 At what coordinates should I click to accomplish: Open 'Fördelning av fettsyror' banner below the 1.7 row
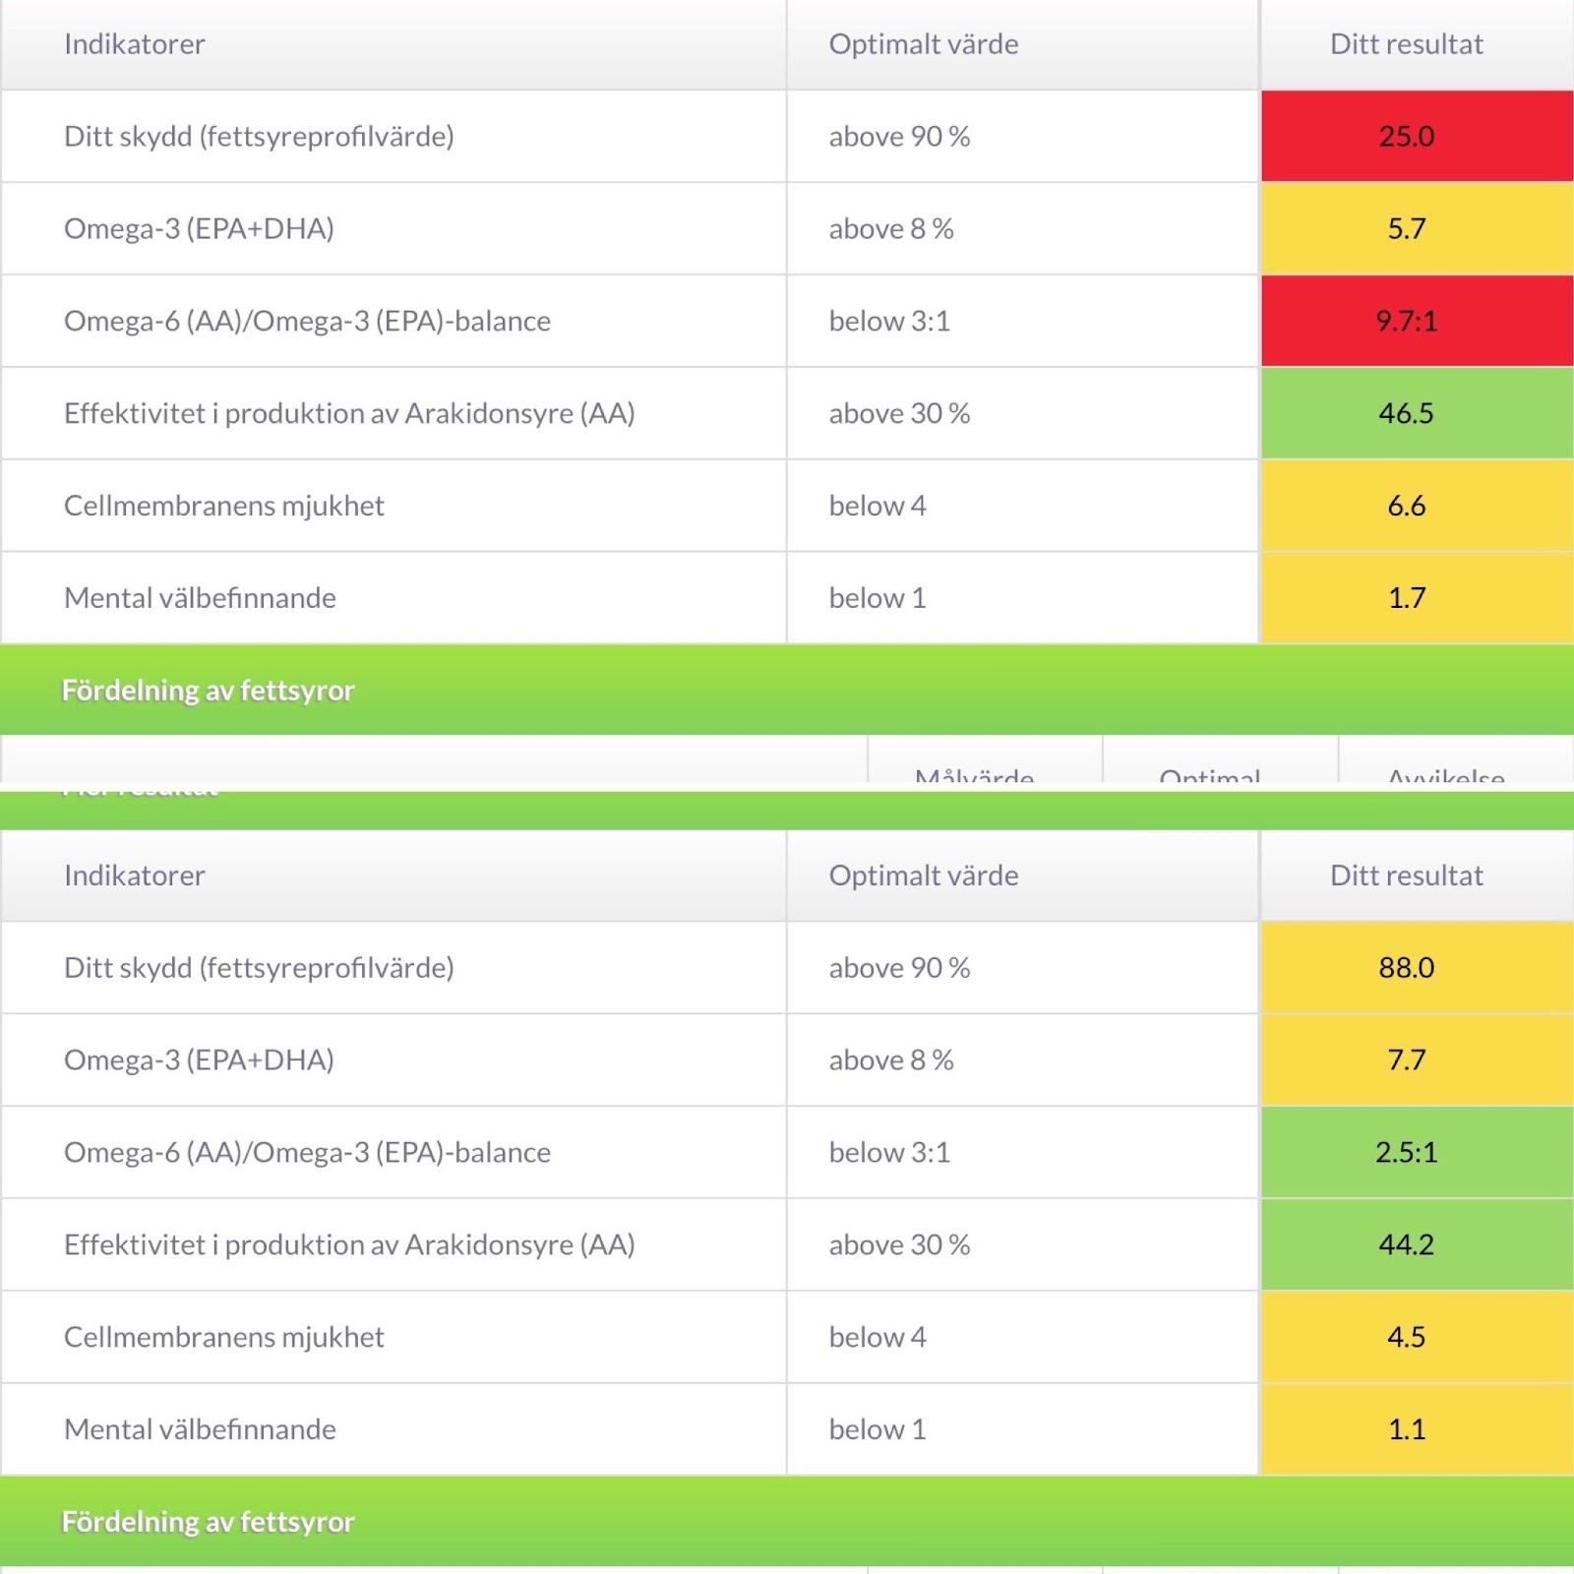[x=787, y=690]
